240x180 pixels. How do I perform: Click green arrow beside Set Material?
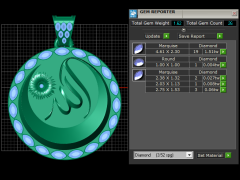[x=228, y=155]
